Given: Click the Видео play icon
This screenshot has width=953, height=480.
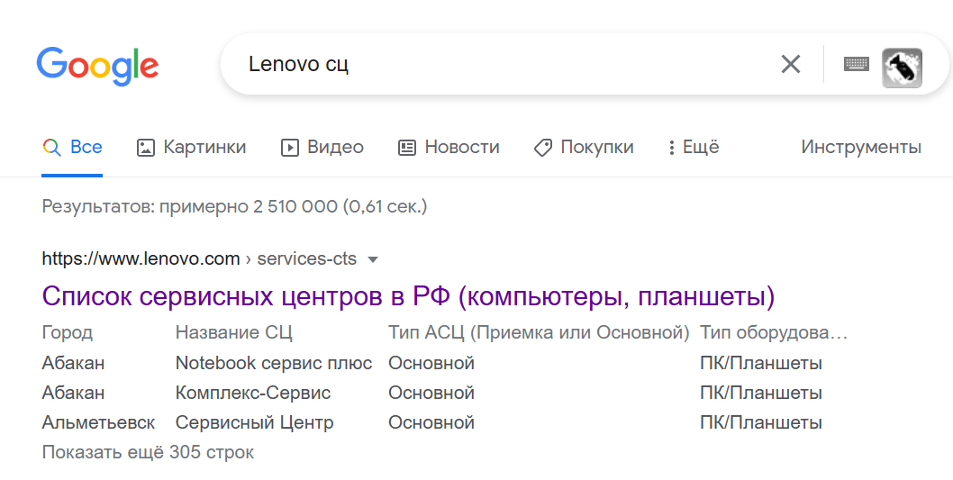Looking at the screenshot, I should click(290, 148).
